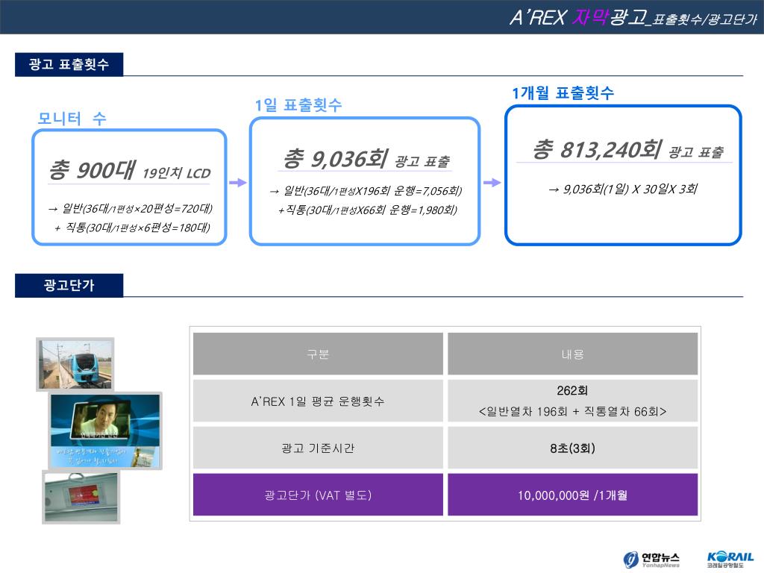Click the '1개월 표출횟수' label
The height and width of the screenshot is (573, 764).
coord(563,93)
